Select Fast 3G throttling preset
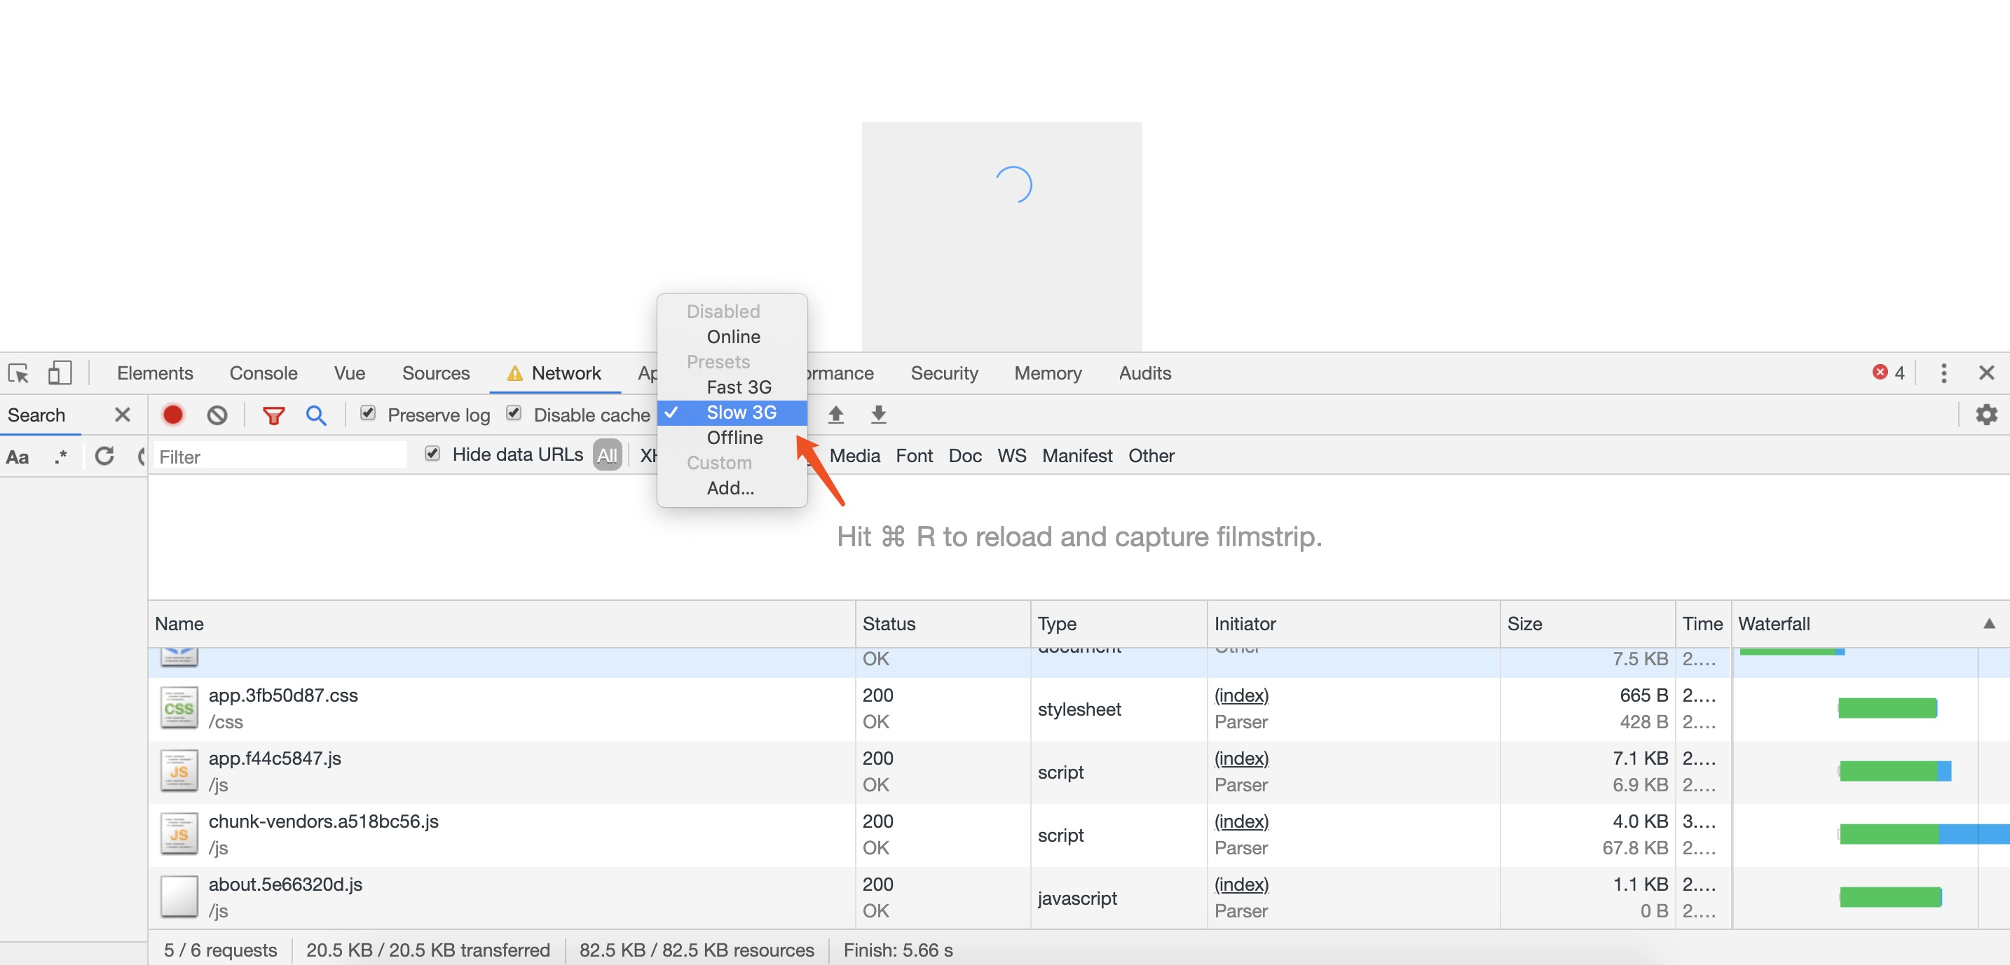Image resolution: width=2010 pixels, height=965 pixels. (x=738, y=387)
